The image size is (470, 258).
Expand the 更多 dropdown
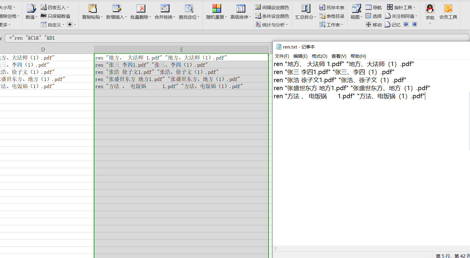click(10, 25)
